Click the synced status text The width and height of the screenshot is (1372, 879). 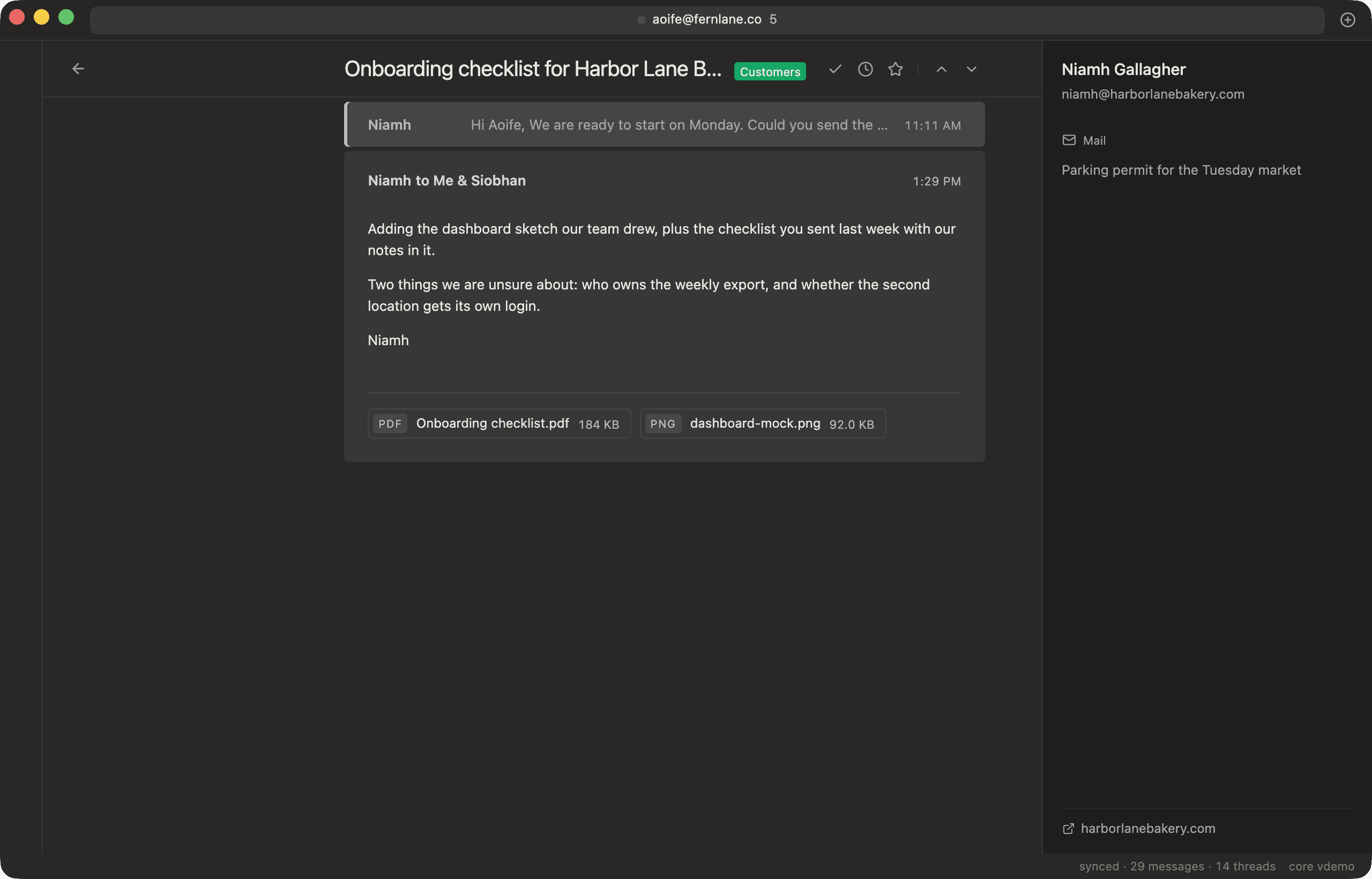1099,866
